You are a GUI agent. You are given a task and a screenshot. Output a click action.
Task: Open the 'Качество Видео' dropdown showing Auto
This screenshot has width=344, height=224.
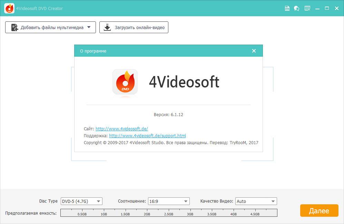pos(256,201)
